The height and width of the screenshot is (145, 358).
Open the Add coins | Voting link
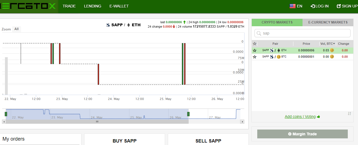pos(300,117)
